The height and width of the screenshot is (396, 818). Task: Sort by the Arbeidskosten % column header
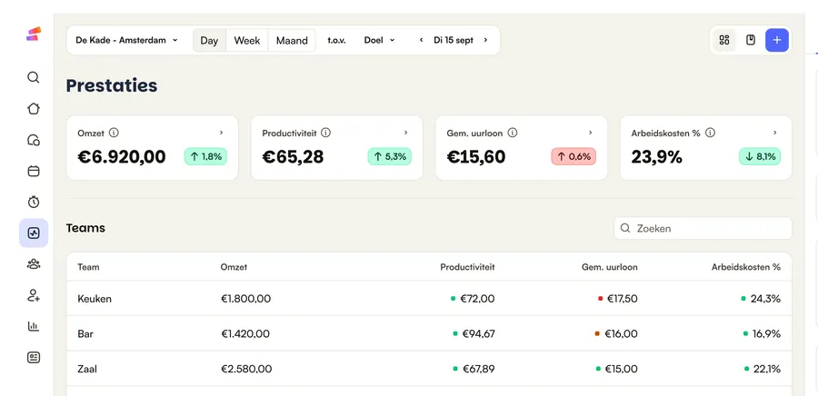746,267
